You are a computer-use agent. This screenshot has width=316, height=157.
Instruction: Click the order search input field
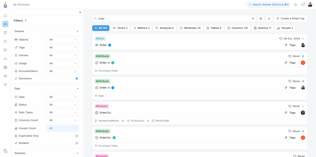coord(173,18)
